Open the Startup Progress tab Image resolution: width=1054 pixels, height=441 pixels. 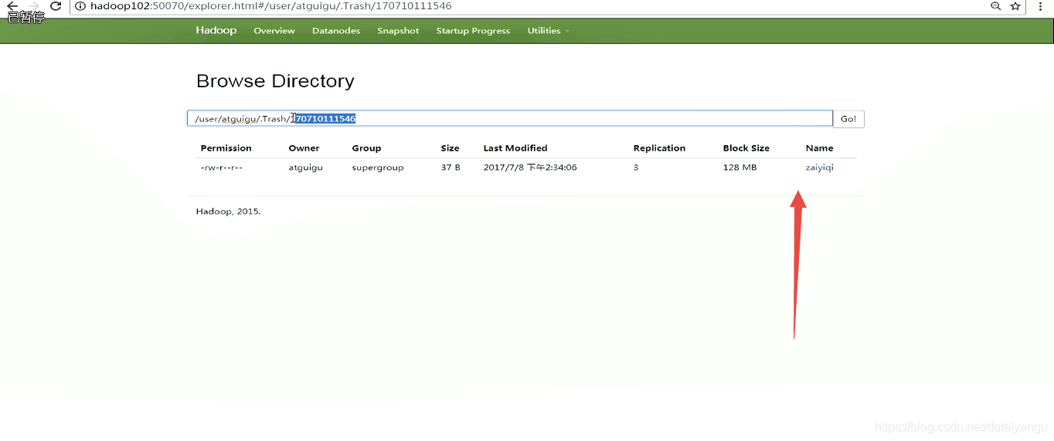[x=473, y=31]
